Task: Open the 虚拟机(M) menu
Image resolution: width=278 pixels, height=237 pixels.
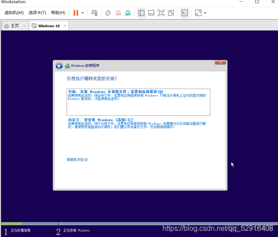Action: 14,13
